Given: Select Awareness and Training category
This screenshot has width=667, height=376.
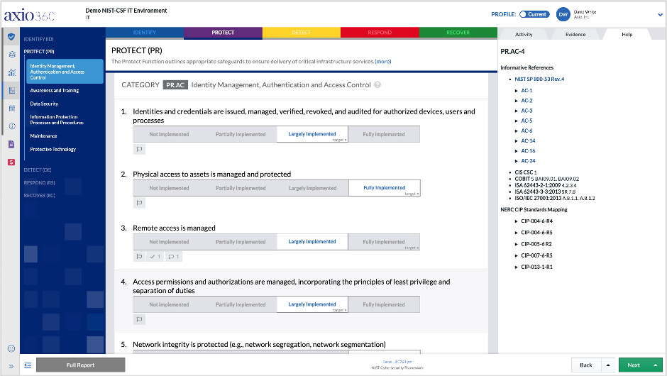Looking at the screenshot, I should pos(55,91).
